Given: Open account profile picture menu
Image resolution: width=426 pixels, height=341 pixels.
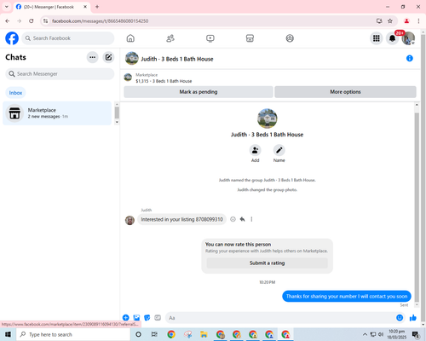Looking at the screenshot, I should pyautogui.click(x=408, y=38).
